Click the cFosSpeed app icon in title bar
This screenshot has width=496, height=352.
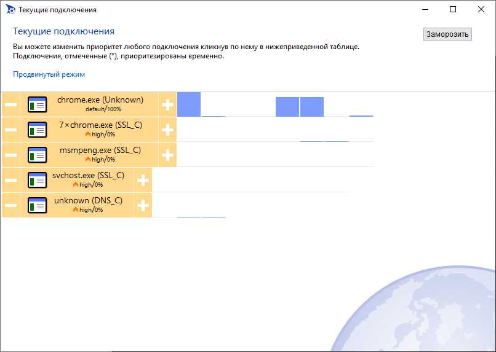[x=10, y=9]
